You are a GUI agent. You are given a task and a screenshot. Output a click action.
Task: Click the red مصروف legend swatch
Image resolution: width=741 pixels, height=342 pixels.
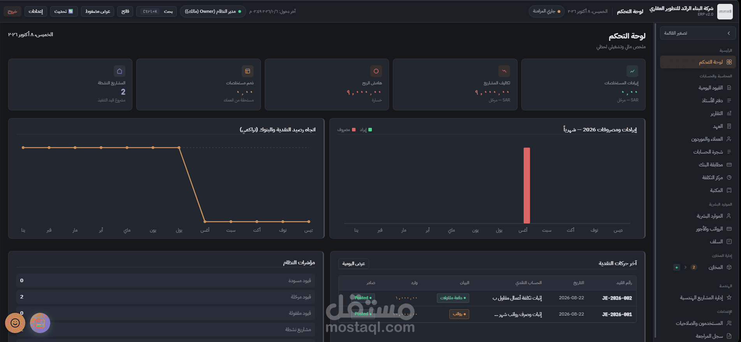tap(354, 130)
